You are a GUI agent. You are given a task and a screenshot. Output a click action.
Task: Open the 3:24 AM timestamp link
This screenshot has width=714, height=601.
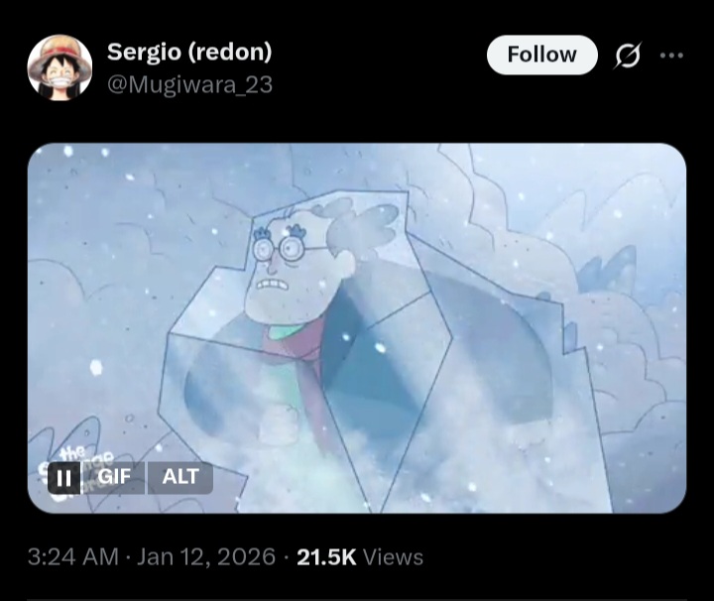pos(72,556)
